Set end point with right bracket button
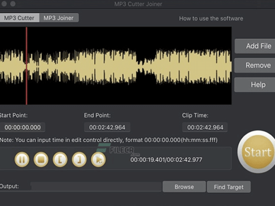 [79, 159]
